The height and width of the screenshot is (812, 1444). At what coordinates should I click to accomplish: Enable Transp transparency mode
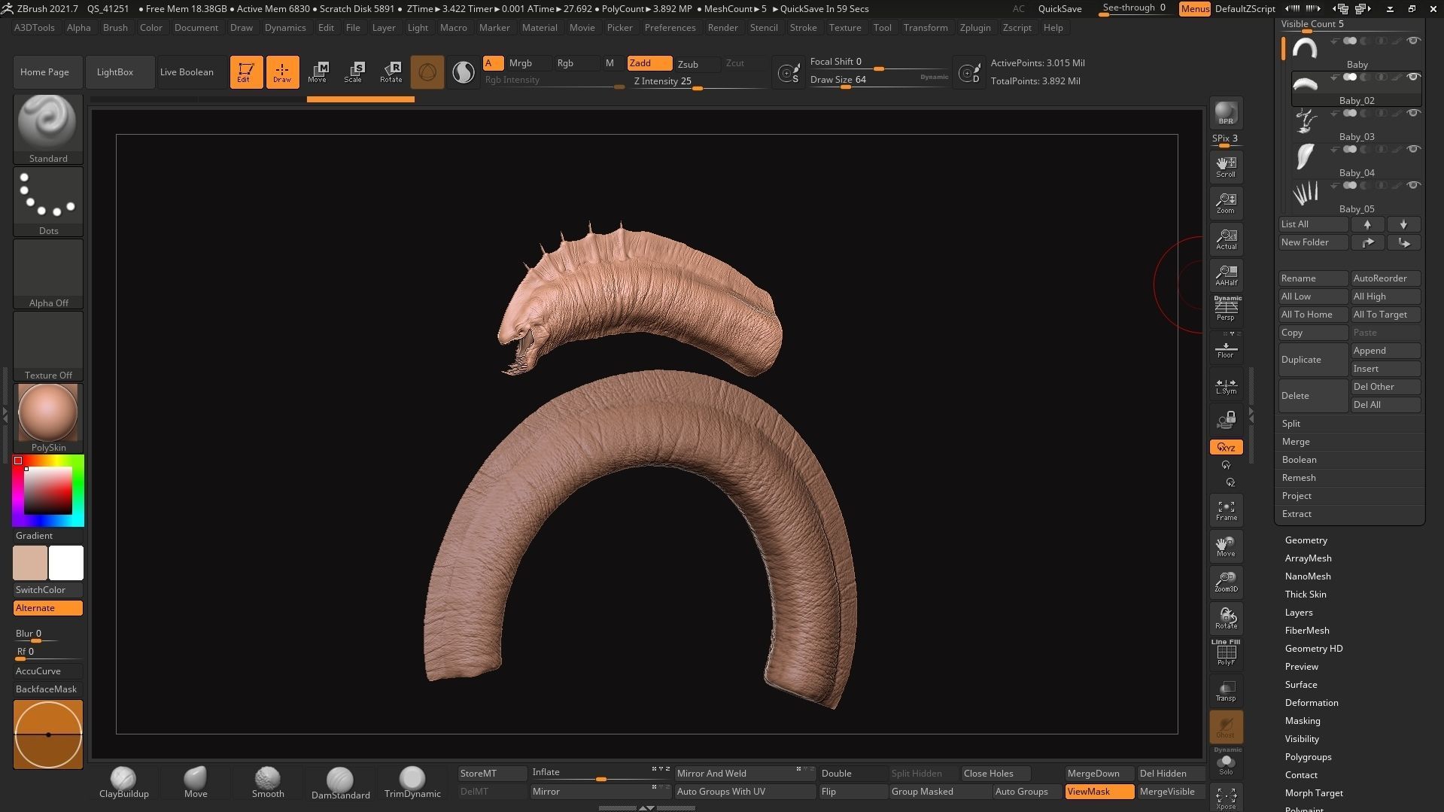click(1226, 691)
